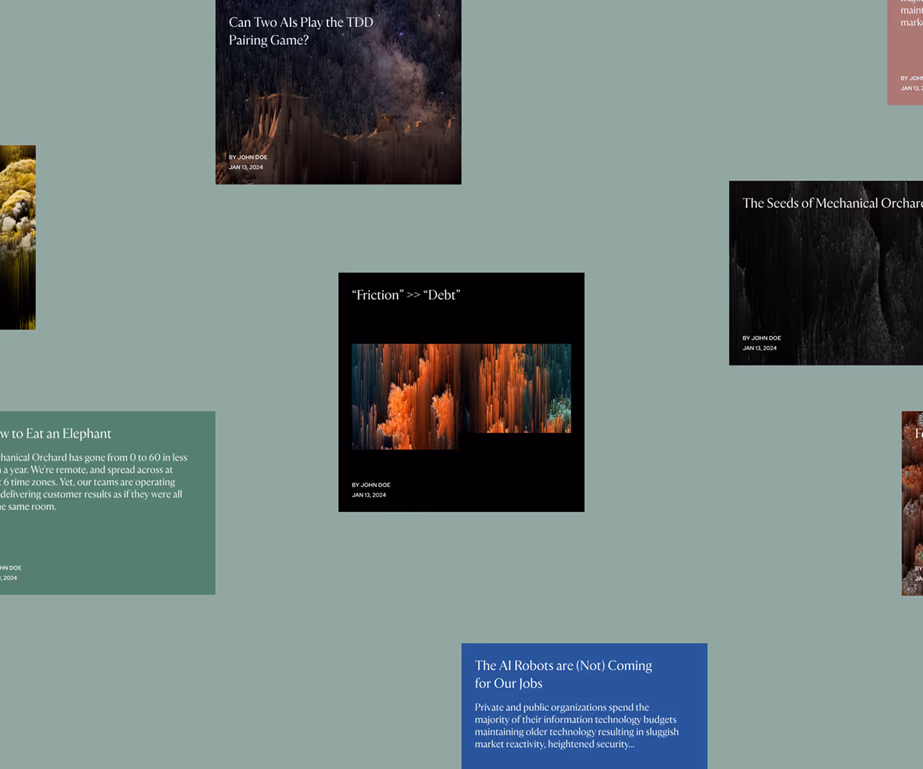Click the pink card at the top right
Screen dimensions: 923x769
tap(905, 51)
